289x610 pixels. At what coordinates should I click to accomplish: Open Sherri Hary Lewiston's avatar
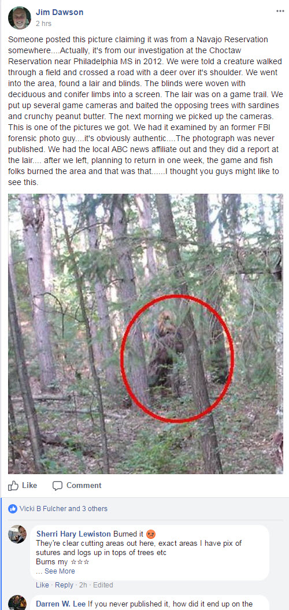tap(17, 534)
